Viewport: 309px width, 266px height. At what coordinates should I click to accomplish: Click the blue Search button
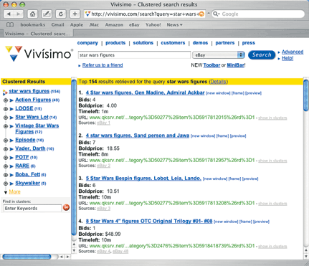262,54
